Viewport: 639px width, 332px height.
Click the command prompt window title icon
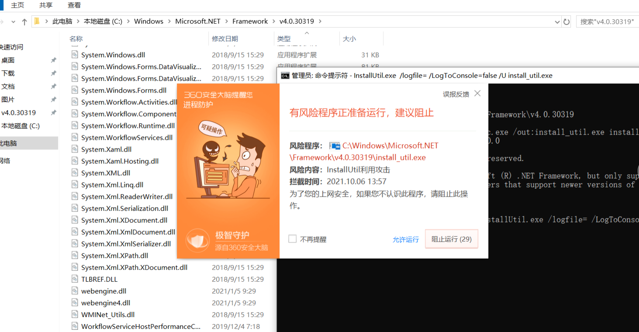(x=285, y=76)
